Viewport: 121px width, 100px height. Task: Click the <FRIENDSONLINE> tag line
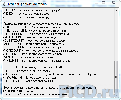tap(34, 30)
